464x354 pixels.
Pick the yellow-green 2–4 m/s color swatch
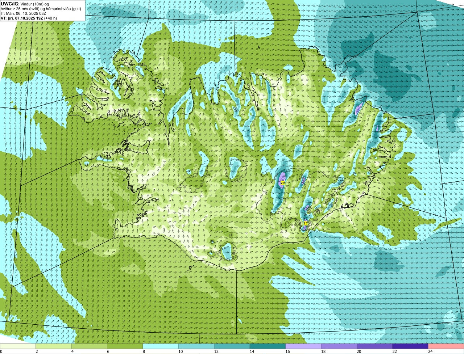point(54,346)
